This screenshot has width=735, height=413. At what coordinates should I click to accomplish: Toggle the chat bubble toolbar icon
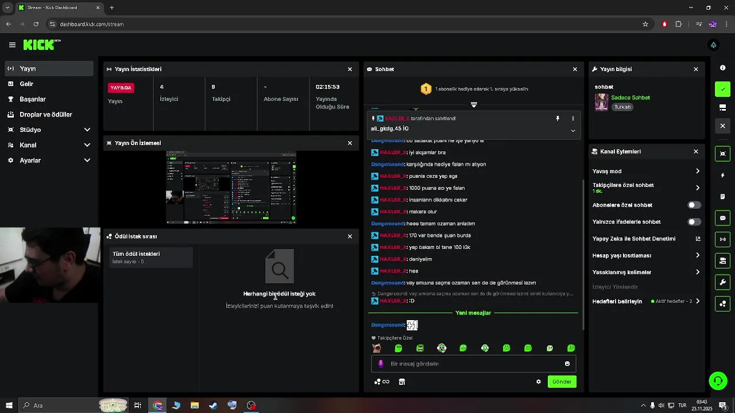pos(722,218)
